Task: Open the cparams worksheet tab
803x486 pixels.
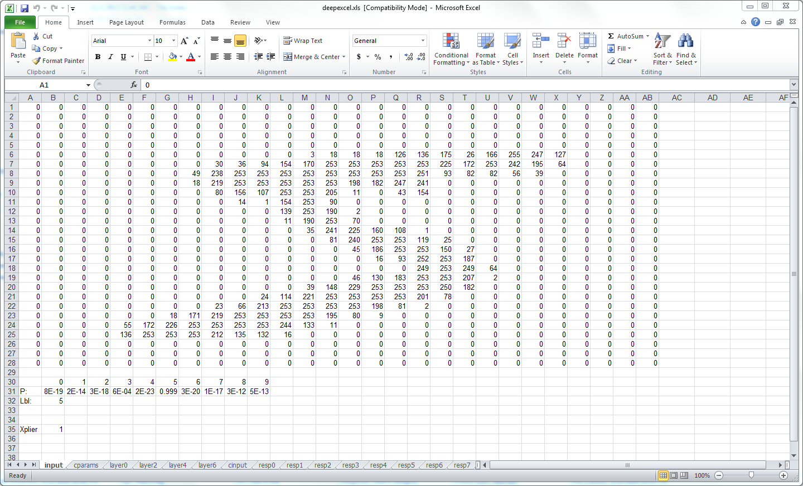Action: 86,465
